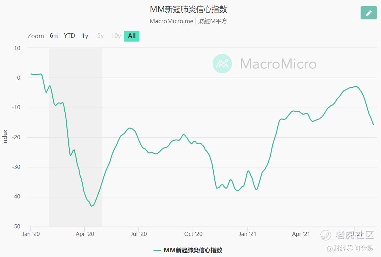The height and width of the screenshot is (257, 381).
Task: Choose the disabled 10y zoom option
Action: click(116, 36)
